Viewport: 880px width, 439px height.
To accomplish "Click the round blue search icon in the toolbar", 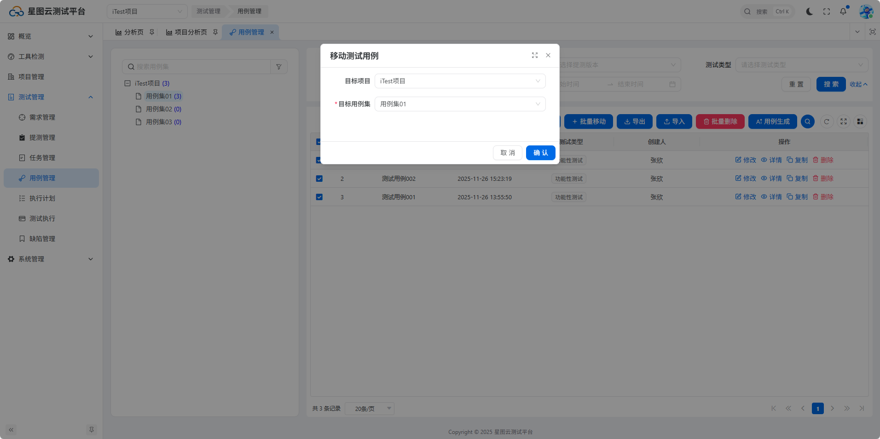I will point(807,121).
